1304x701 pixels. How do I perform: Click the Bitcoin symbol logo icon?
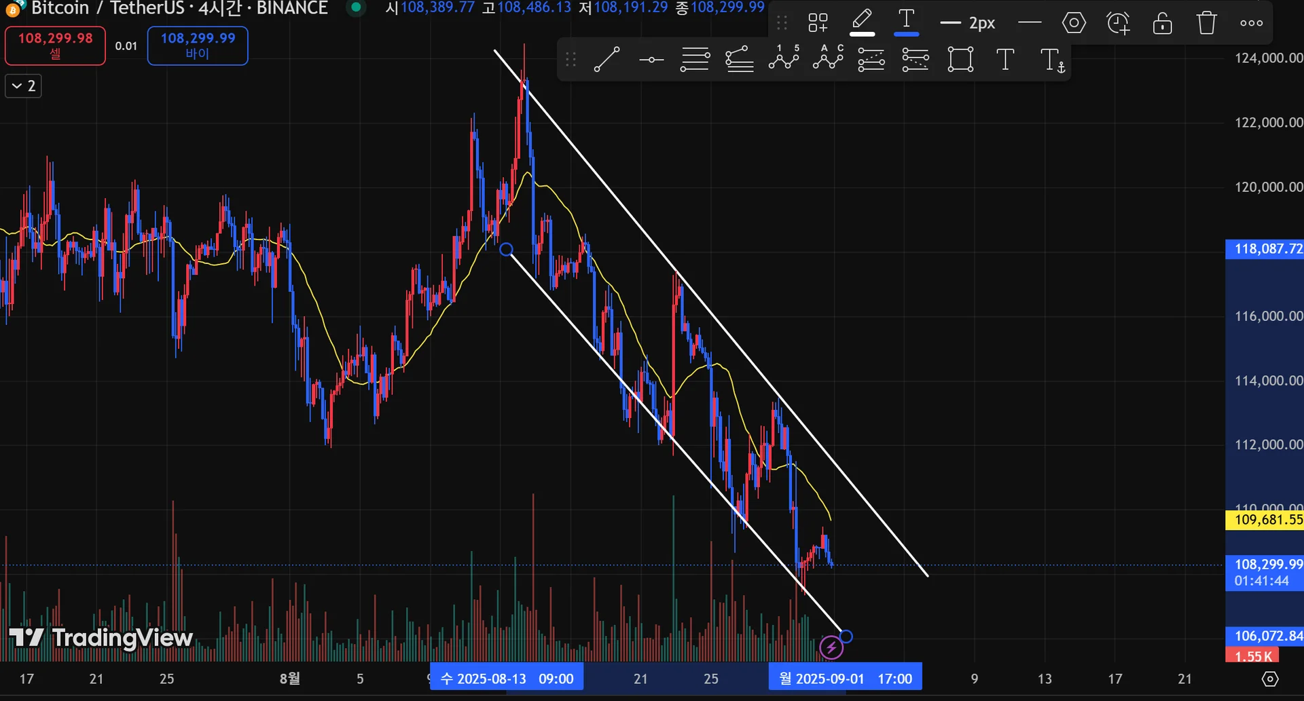click(x=14, y=8)
